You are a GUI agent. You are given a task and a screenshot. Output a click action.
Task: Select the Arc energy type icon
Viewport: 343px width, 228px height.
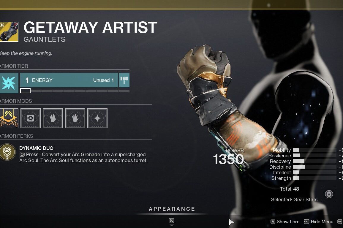coord(9,83)
